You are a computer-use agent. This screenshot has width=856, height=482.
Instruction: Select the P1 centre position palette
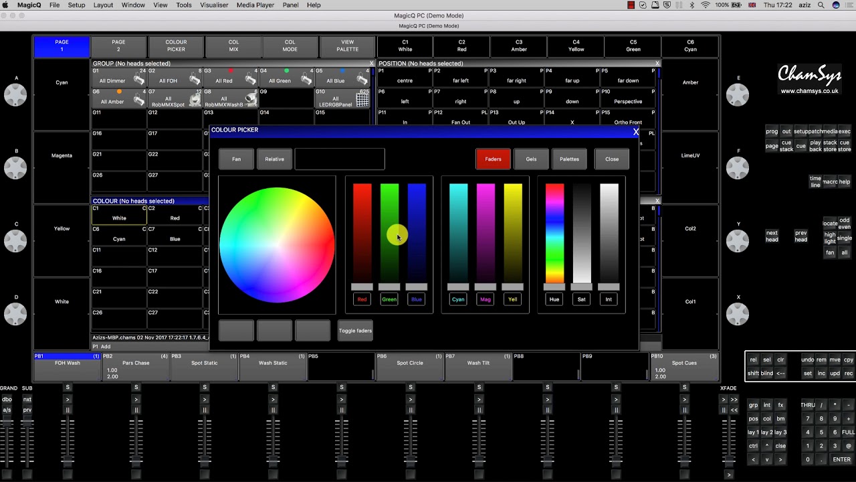click(x=405, y=77)
